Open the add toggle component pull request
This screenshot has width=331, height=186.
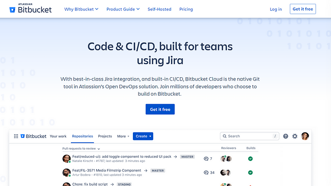122,157
